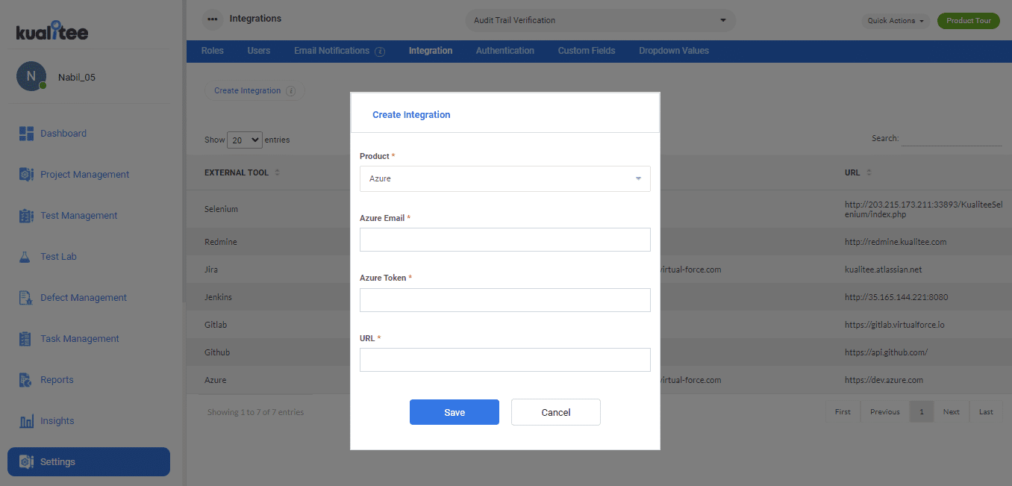Image resolution: width=1012 pixels, height=486 pixels.
Task: Expand the Quick Actions dropdown
Action: [896, 21]
